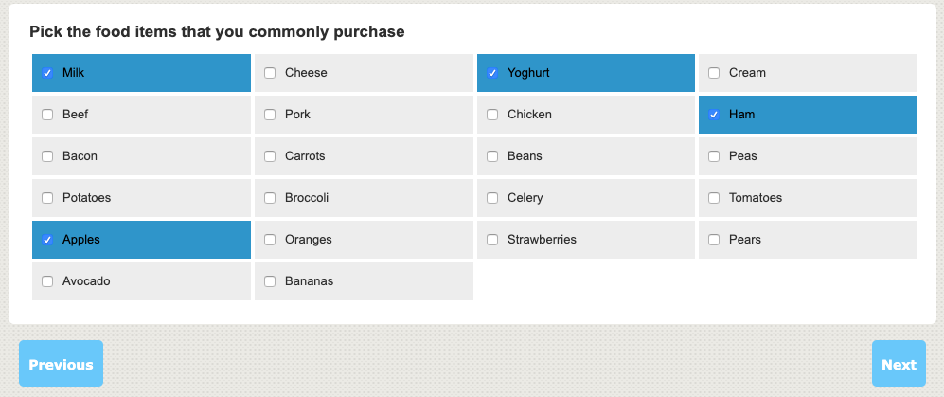Select Bacon from the food list
The height and width of the screenshot is (397, 944).
point(47,156)
